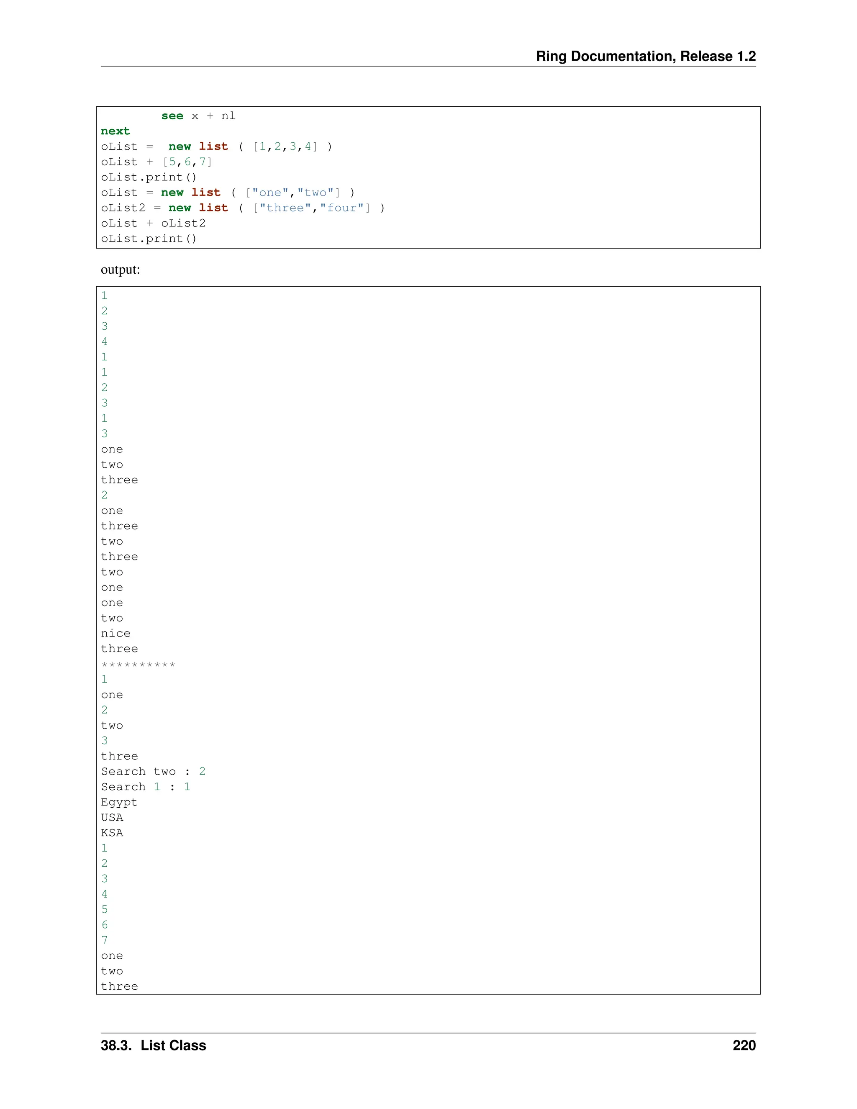Click the green 'next' keyword

click(115, 131)
